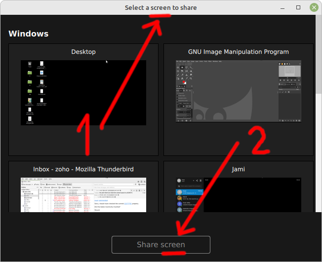Close the Select a screen dialog
This screenshot has width=322, height=262.
pyautogui.click(x=314, y=7)
